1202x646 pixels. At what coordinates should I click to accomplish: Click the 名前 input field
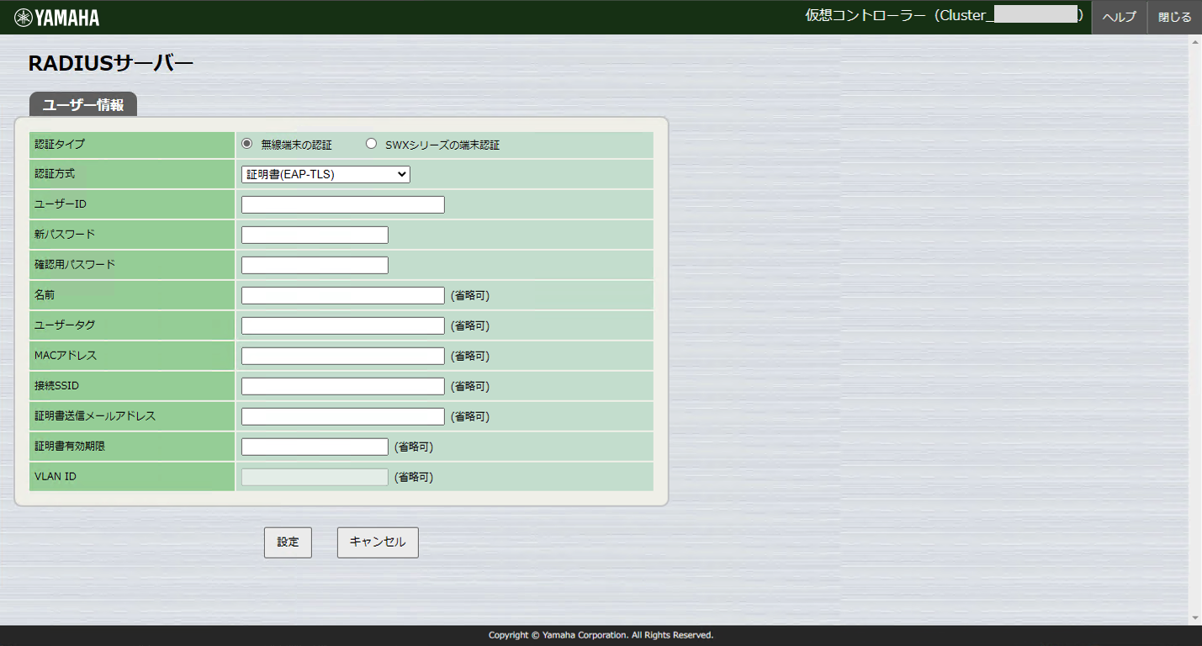342,294
